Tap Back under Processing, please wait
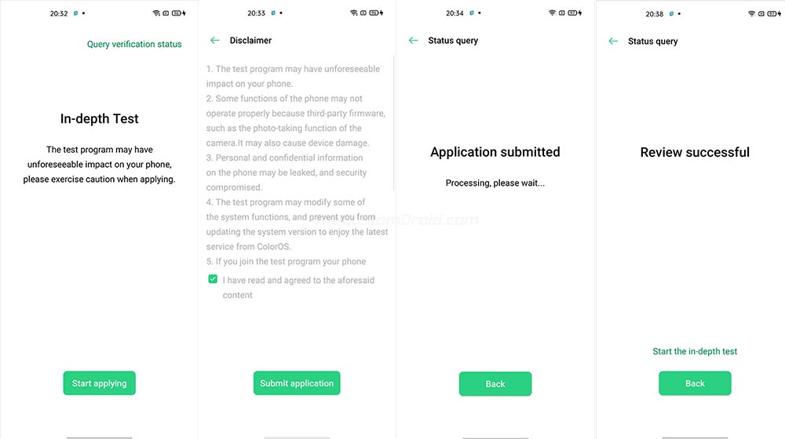 495,384
